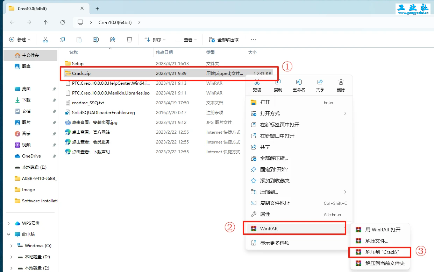Choose 添加到收藏夹
The width and height of the screenshot is (434, 272).
[299, 181]
